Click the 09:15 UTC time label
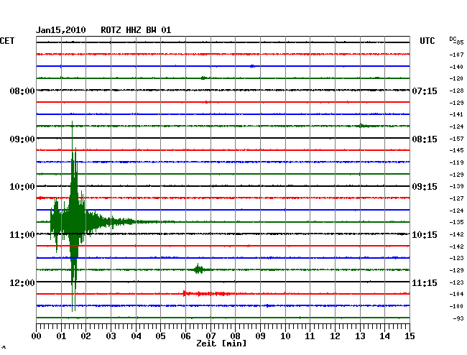Screen dimensions: 467x355 (x=425, y=187)
